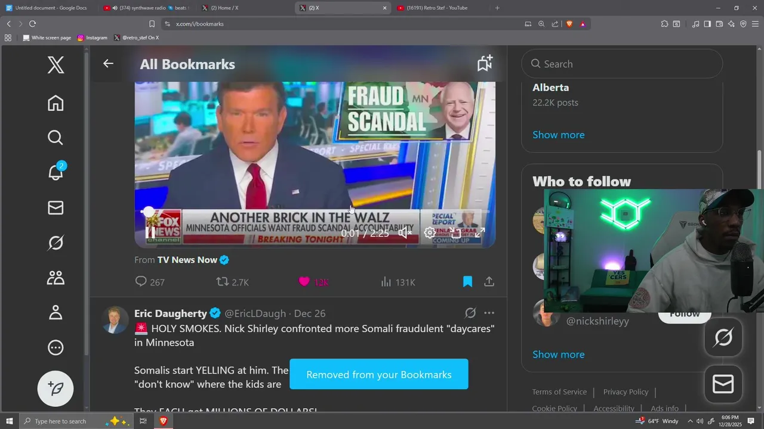764x429 pixels.
Task: Open the White screen page bookmark
Action: [x=47, y=38]
